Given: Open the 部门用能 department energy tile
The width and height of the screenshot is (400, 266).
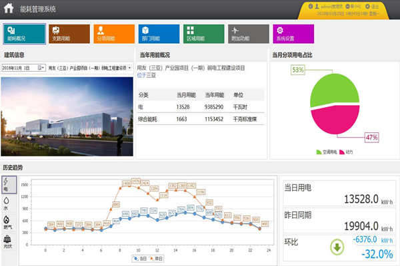Looking at the screenshot, I should [159, 33].
